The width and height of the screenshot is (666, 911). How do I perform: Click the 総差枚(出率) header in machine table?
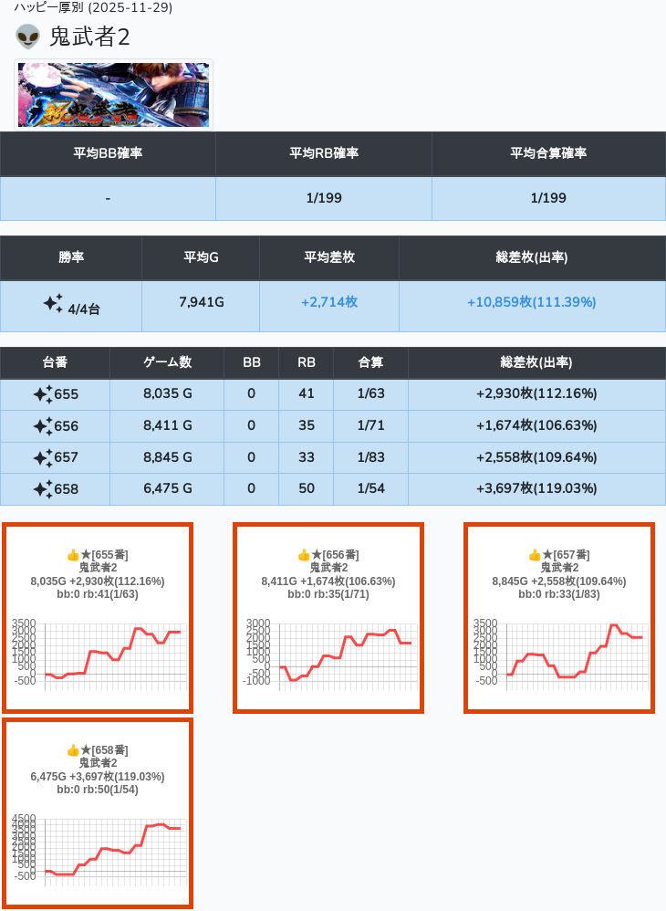536,362
